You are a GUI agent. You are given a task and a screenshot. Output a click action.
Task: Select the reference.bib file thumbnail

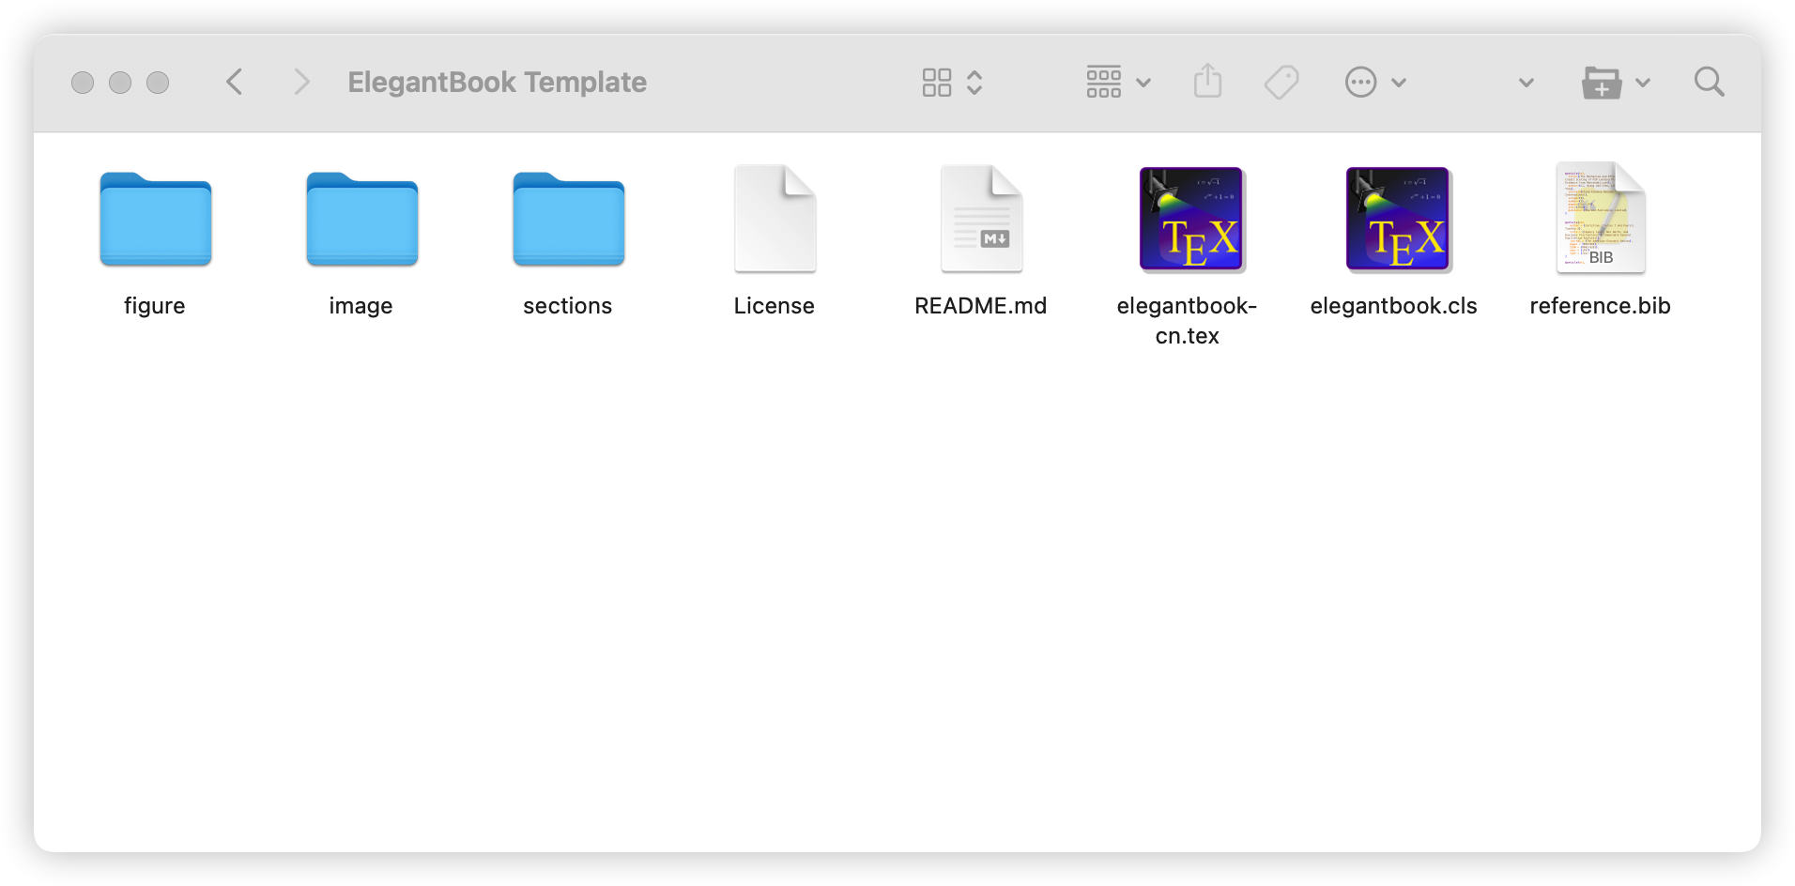pos(1601,218)
